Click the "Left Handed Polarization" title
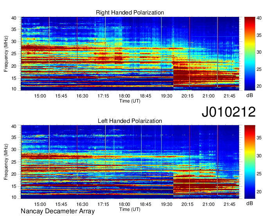Image resolution: width=266 pixels, height=216 pixels. point(130,121)
